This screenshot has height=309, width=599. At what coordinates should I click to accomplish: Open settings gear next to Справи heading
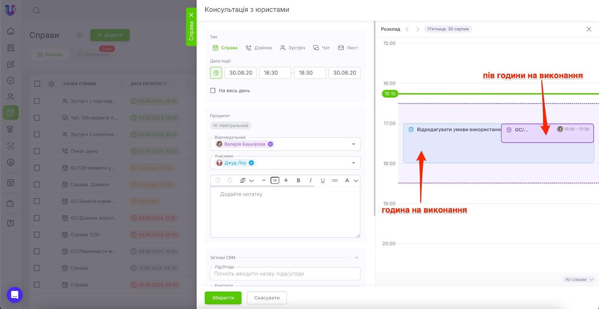point(79,35)
